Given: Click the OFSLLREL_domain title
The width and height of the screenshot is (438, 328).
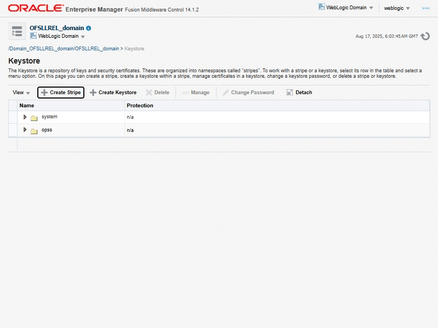Looking at the screenshot, I should click(x=56, y=28).
